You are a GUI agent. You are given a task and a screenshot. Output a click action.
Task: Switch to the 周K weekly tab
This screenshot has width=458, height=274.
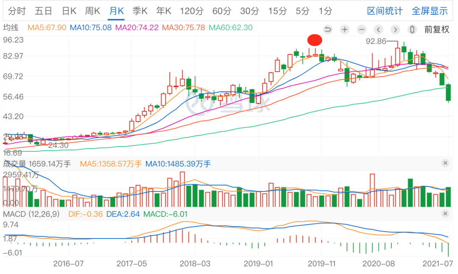pyautogui.click(x=92, y=11)
